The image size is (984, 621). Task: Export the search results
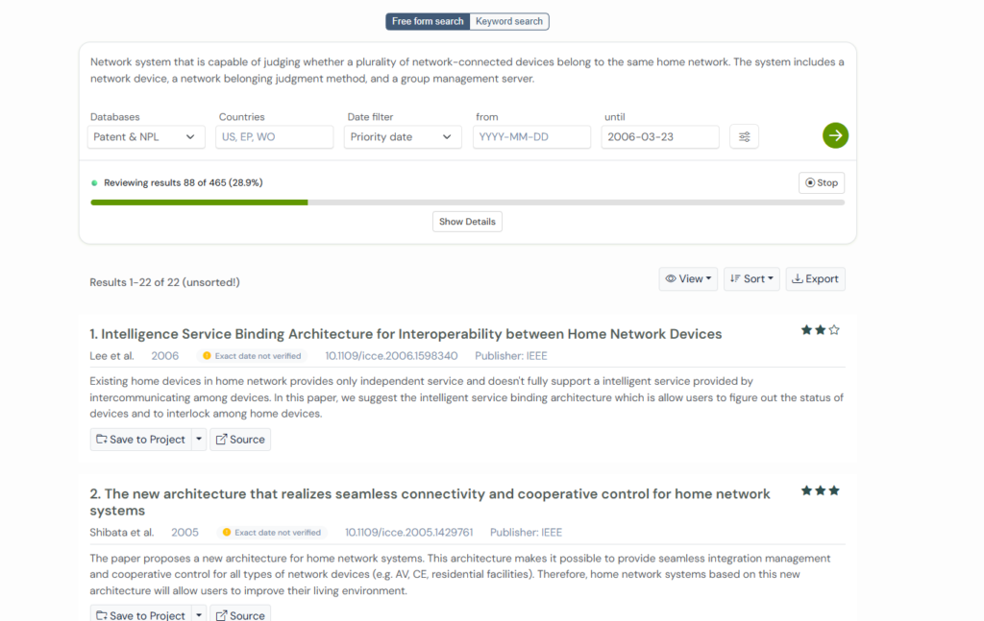[815, 279]
